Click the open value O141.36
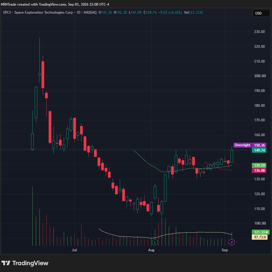The width and height of the screenshot is (272, 272). tap(105, 12)
